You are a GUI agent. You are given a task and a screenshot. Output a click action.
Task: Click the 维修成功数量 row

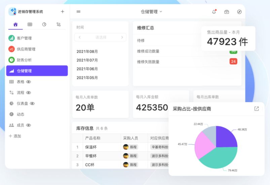coord(187,51)
